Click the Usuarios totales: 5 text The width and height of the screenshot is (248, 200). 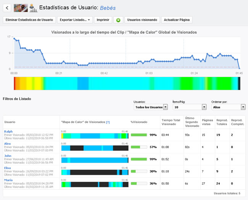click(x=227, y=194)
